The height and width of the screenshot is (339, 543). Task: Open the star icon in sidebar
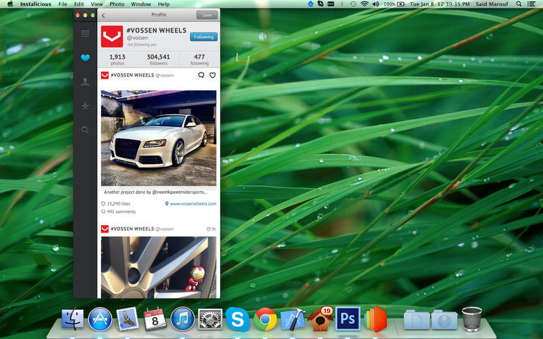coord(86,106)
